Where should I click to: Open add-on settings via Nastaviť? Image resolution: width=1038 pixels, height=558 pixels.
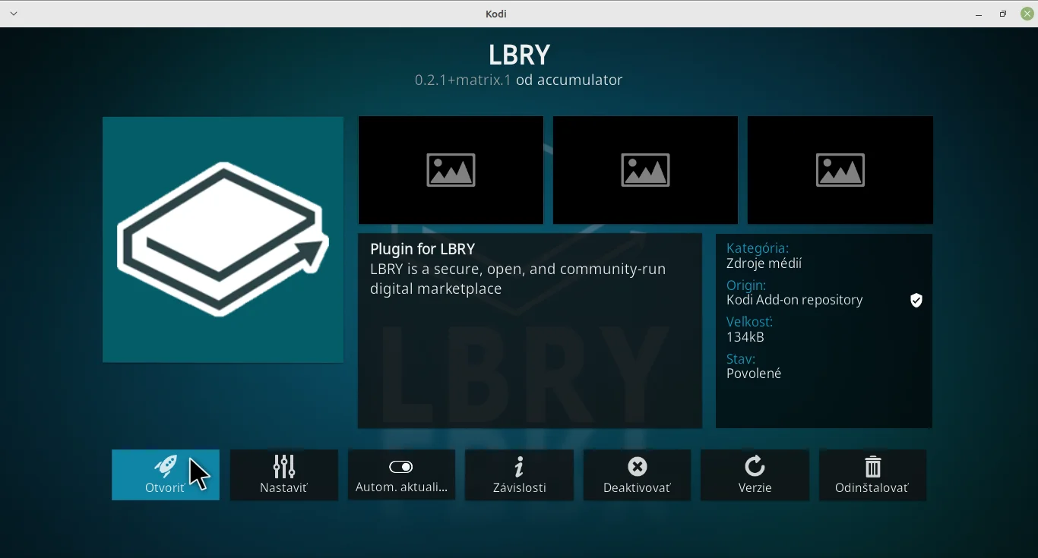[x=284, y=475]
